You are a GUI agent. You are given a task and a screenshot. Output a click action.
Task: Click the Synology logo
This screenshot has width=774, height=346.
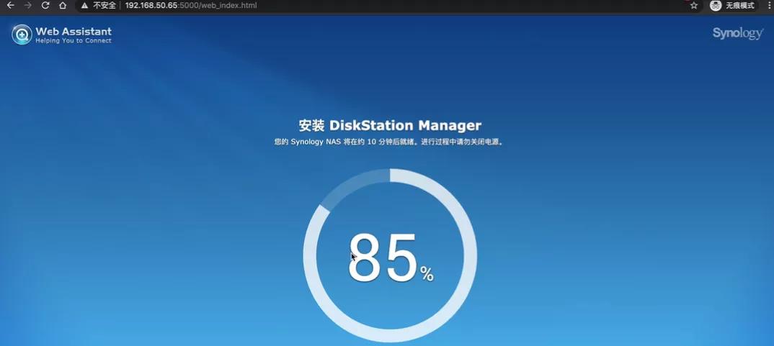point(737,34)
